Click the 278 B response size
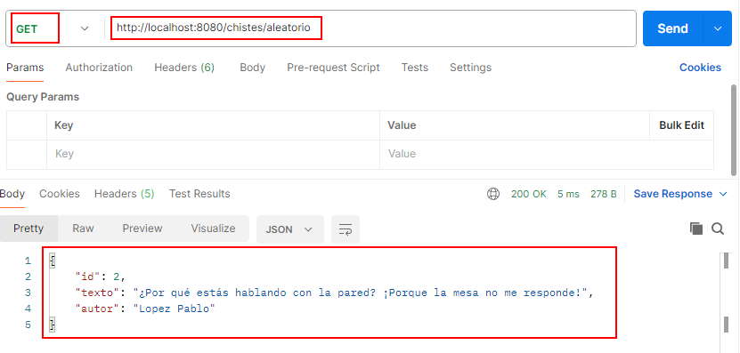Viewport: 740px width, 353px height. click(x=604, y=194)
